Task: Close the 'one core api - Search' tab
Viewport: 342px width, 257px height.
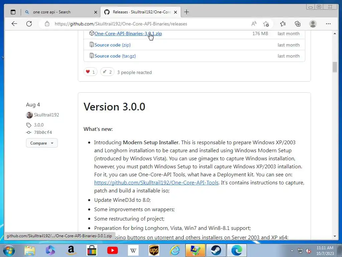Action: [96, 12]
